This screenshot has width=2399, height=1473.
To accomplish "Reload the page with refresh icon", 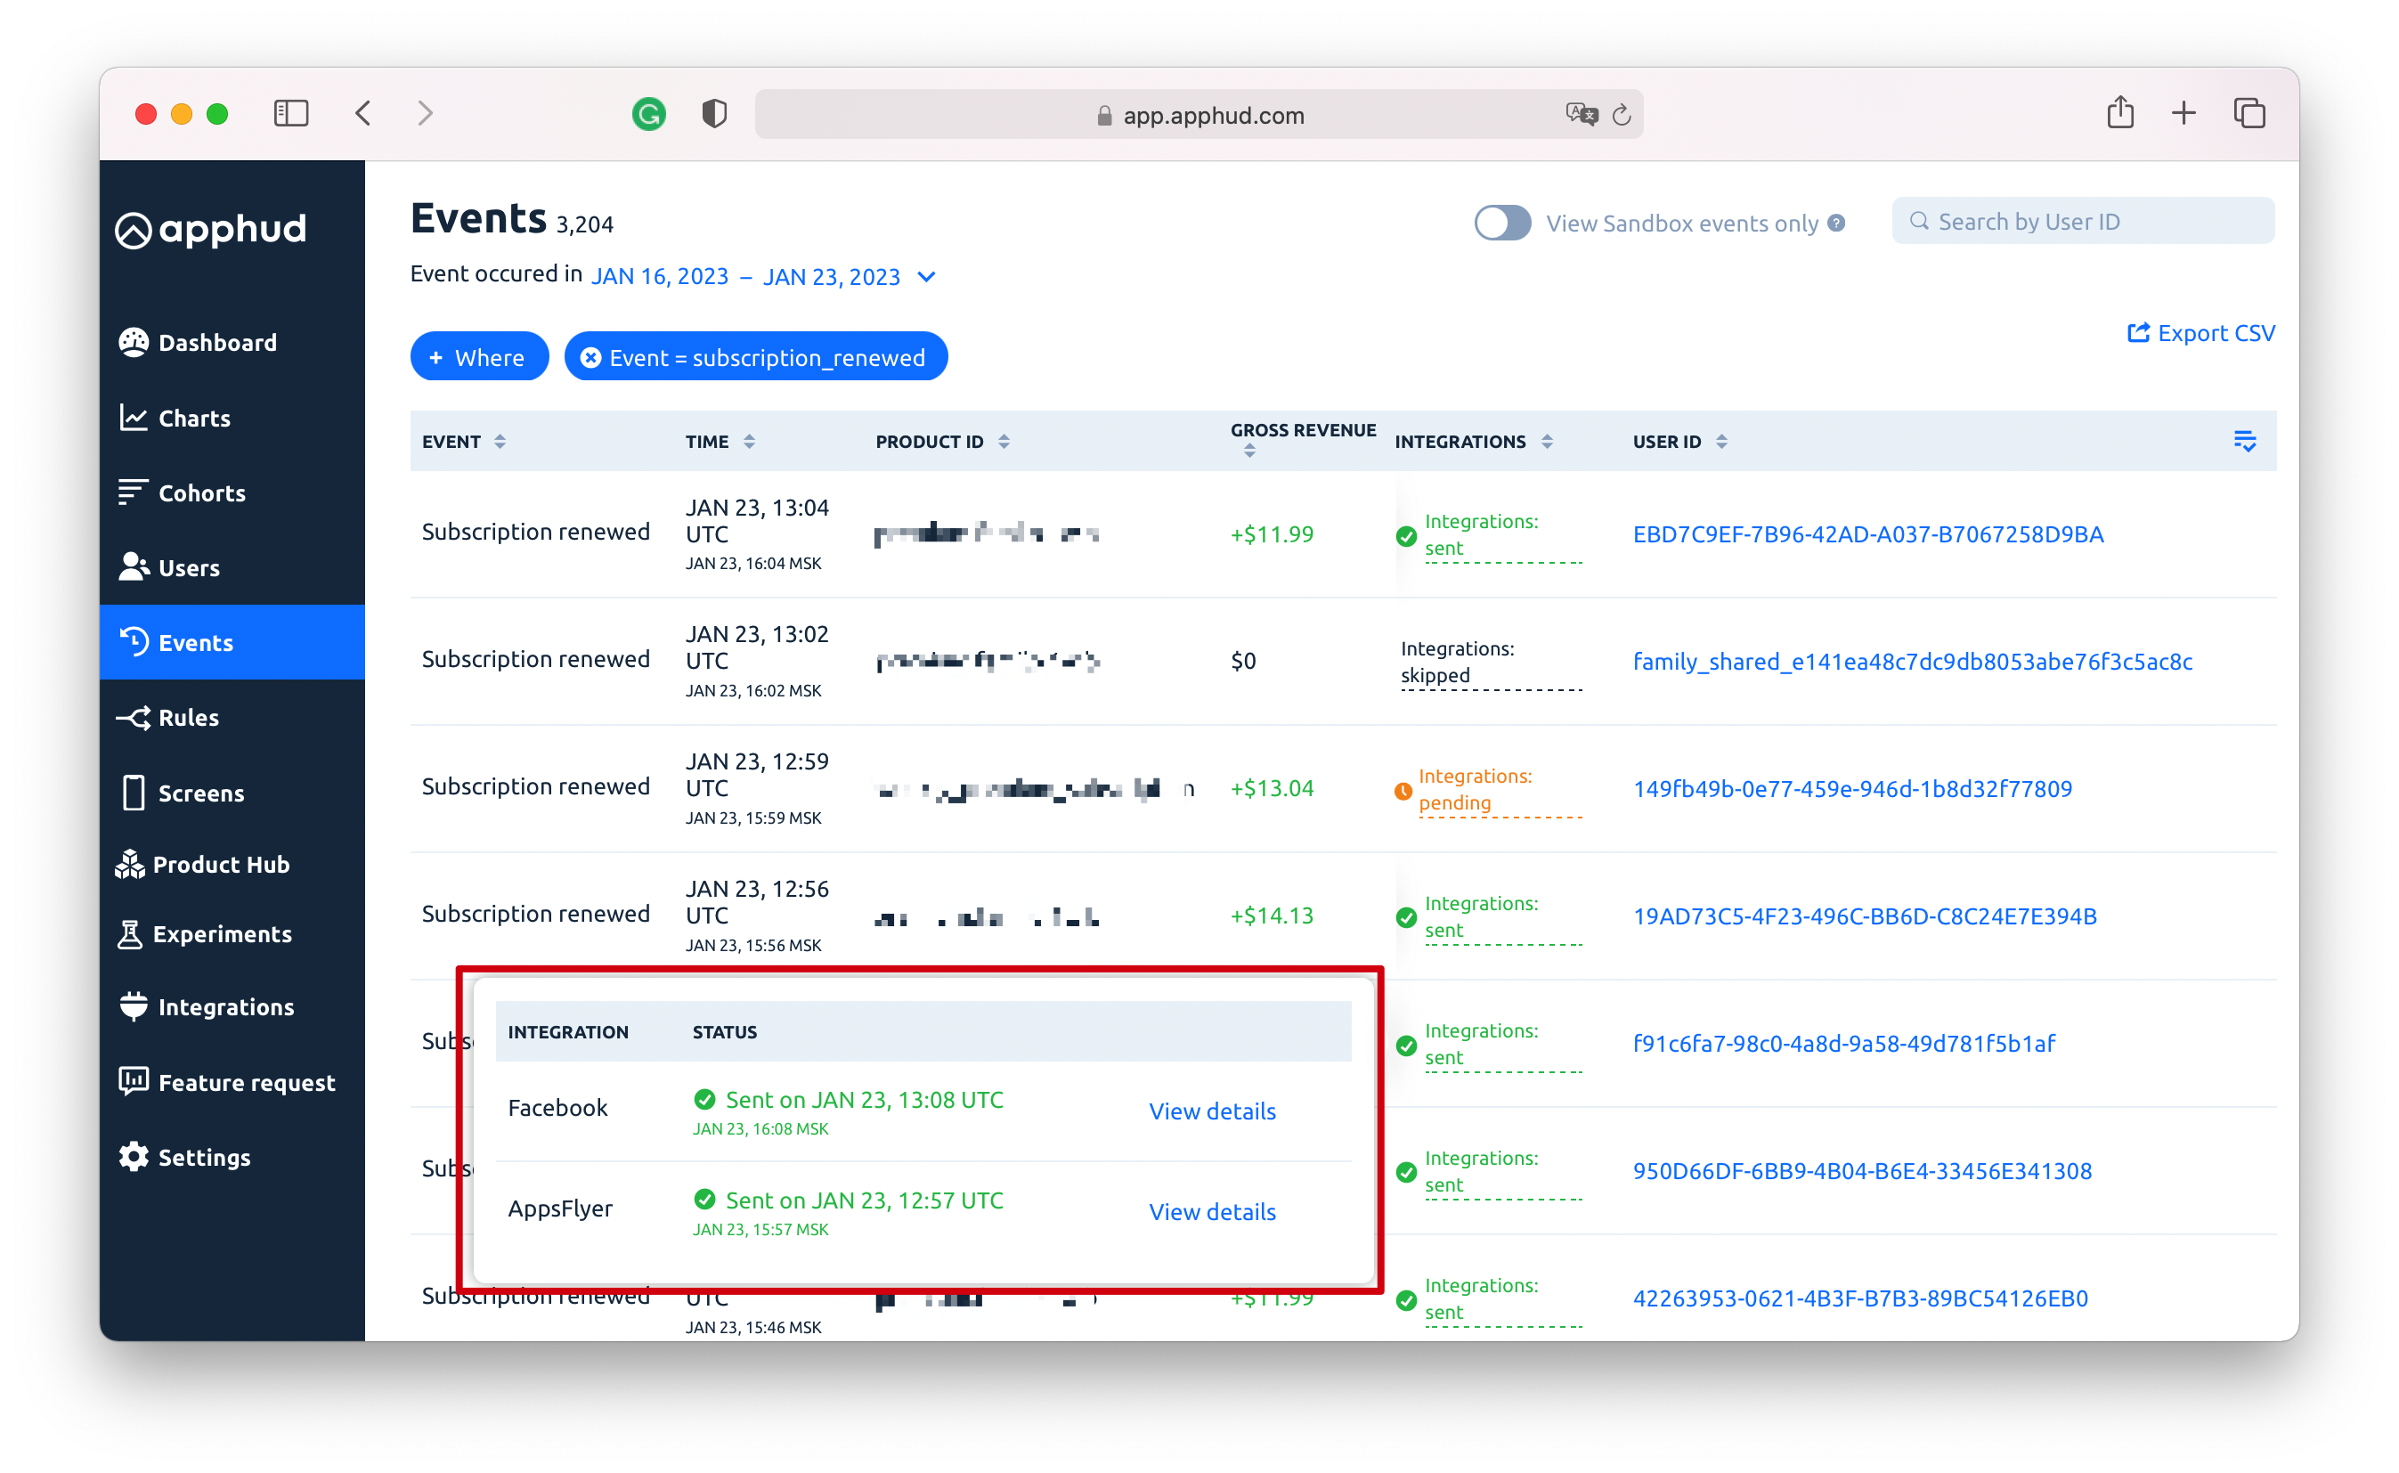I will point(1622,115).
